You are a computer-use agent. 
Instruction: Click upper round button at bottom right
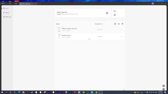164,86
